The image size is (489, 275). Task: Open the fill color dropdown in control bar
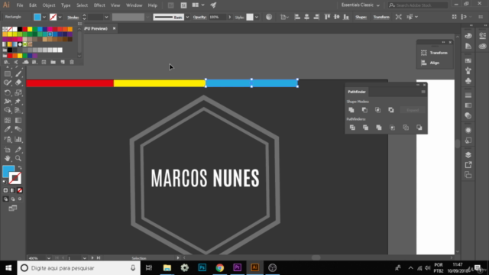click(x=44, y=17)
